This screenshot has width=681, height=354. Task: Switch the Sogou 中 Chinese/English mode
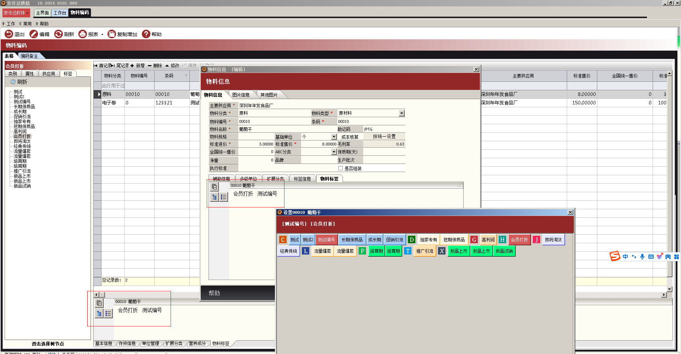625,257
